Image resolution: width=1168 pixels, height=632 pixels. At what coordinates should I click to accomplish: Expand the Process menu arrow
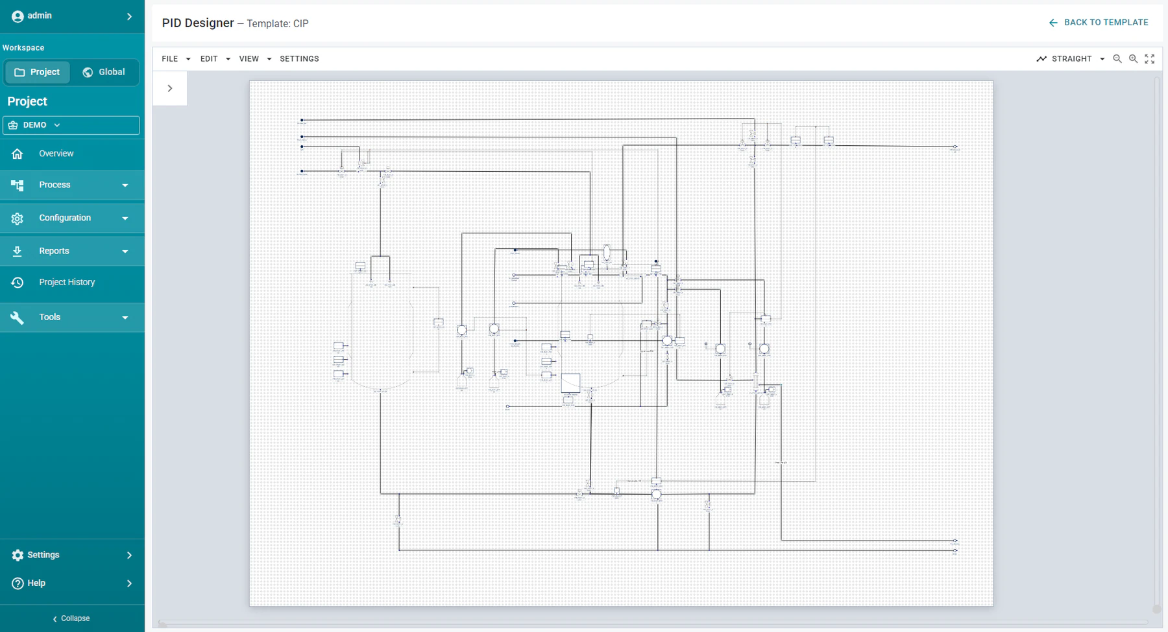(125, 185)
